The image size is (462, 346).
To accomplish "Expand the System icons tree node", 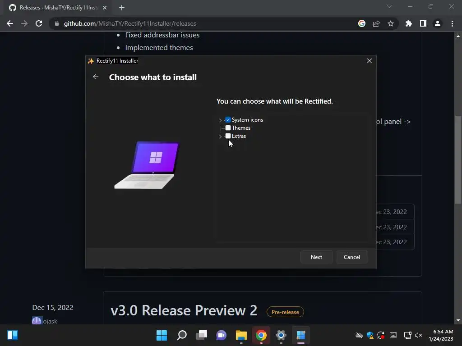I will 220,120.
